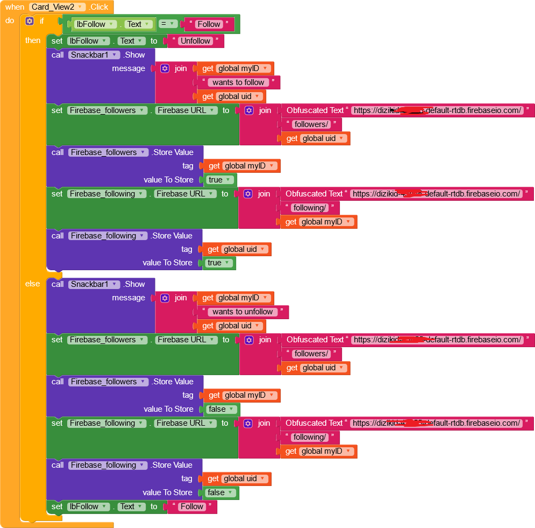Click gear on else Firebase_followers URL join

click(249, 340)
